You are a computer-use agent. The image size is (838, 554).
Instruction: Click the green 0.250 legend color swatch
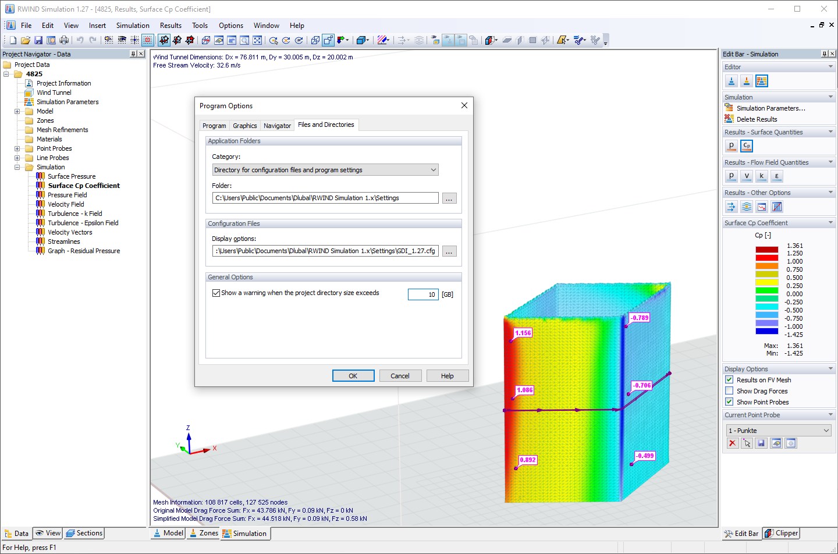767,290
